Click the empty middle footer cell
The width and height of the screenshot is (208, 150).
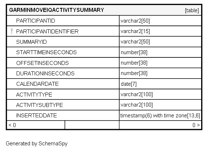coord(92,125)
